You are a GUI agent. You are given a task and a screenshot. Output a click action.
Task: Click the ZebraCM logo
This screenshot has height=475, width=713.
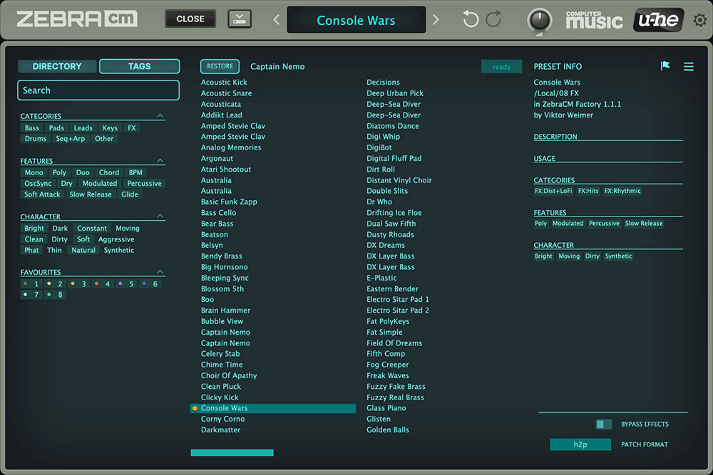pos(77,19)
